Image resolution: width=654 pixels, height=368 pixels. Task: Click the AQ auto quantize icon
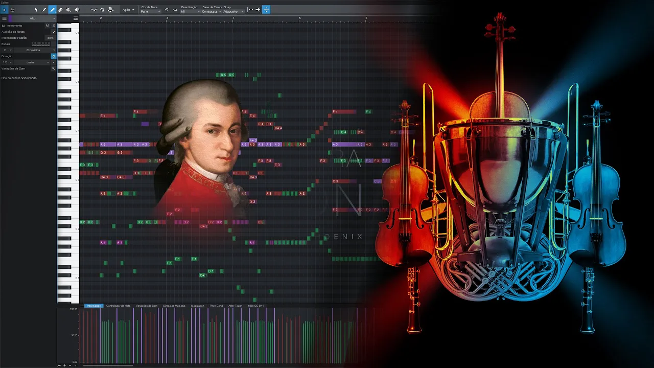175,10
